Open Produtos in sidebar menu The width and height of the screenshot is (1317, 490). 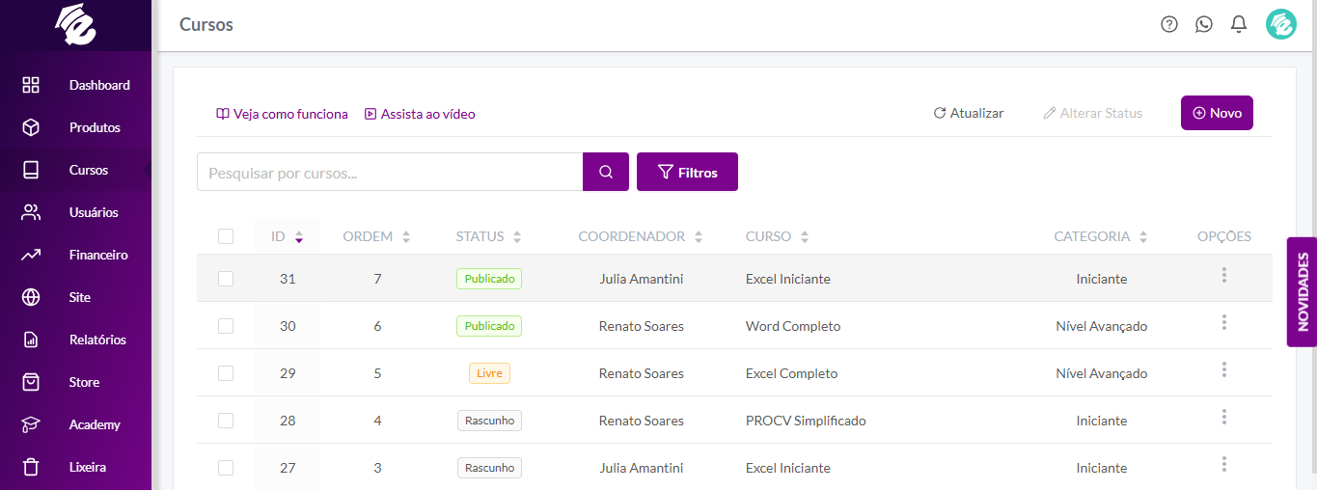95,127
